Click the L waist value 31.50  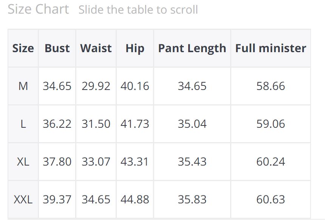96,124
